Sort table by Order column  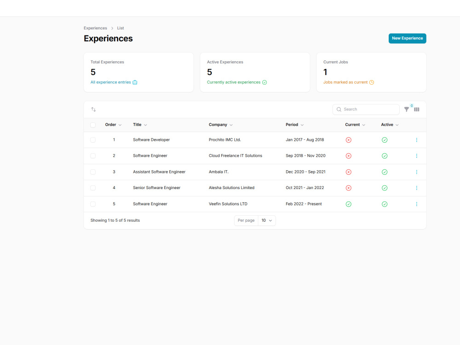coord(113,125)
